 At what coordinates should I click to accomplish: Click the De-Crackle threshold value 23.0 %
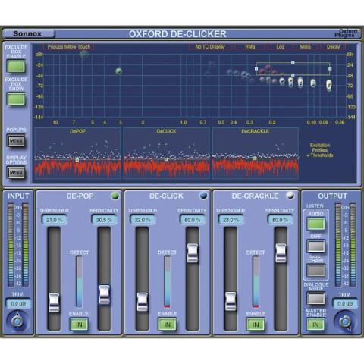231,220
